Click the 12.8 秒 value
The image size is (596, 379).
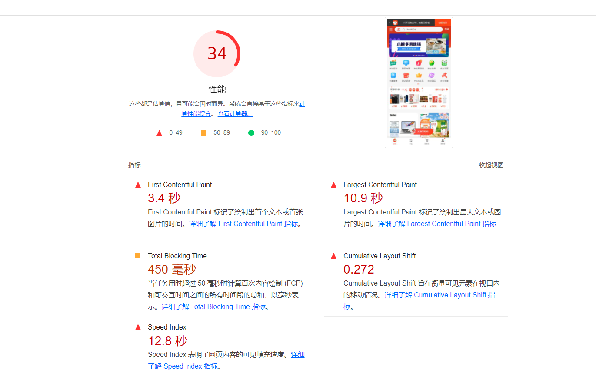point(167,341)
